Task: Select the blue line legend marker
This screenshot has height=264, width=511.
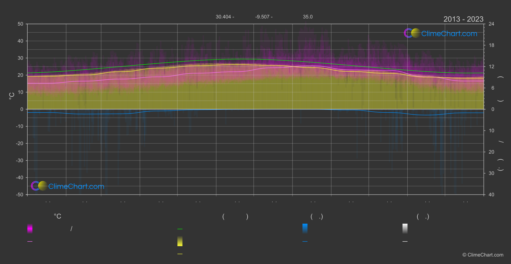Action: pyautogui.click(x=305, y=242)
